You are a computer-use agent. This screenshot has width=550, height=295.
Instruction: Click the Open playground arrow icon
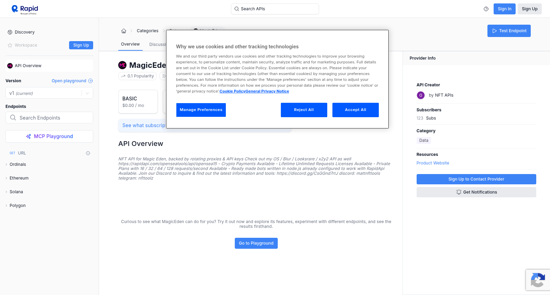[x=90, y=81]
